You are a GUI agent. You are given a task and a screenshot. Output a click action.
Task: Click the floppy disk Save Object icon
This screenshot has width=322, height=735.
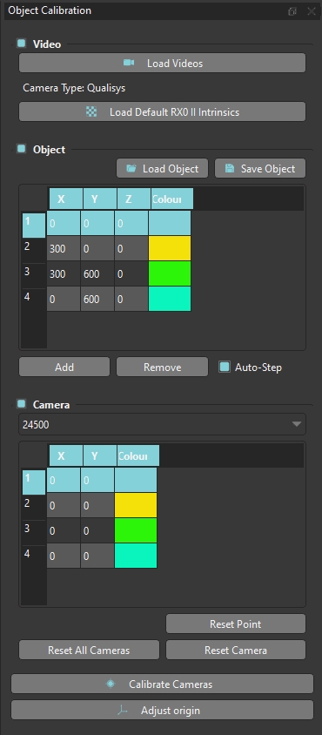229,169
